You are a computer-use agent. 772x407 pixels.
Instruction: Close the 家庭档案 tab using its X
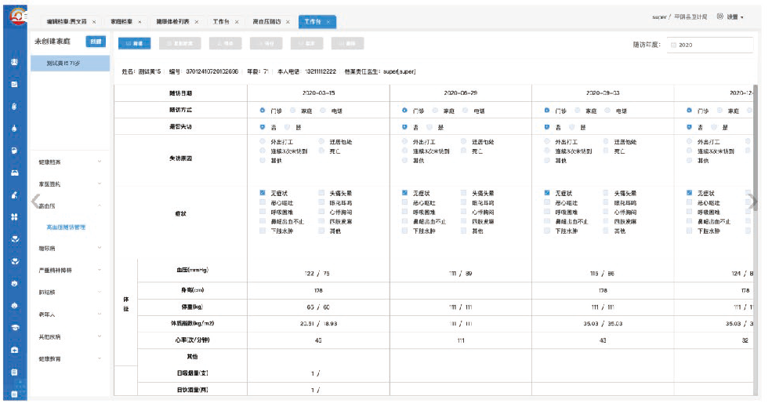point(140,22)
